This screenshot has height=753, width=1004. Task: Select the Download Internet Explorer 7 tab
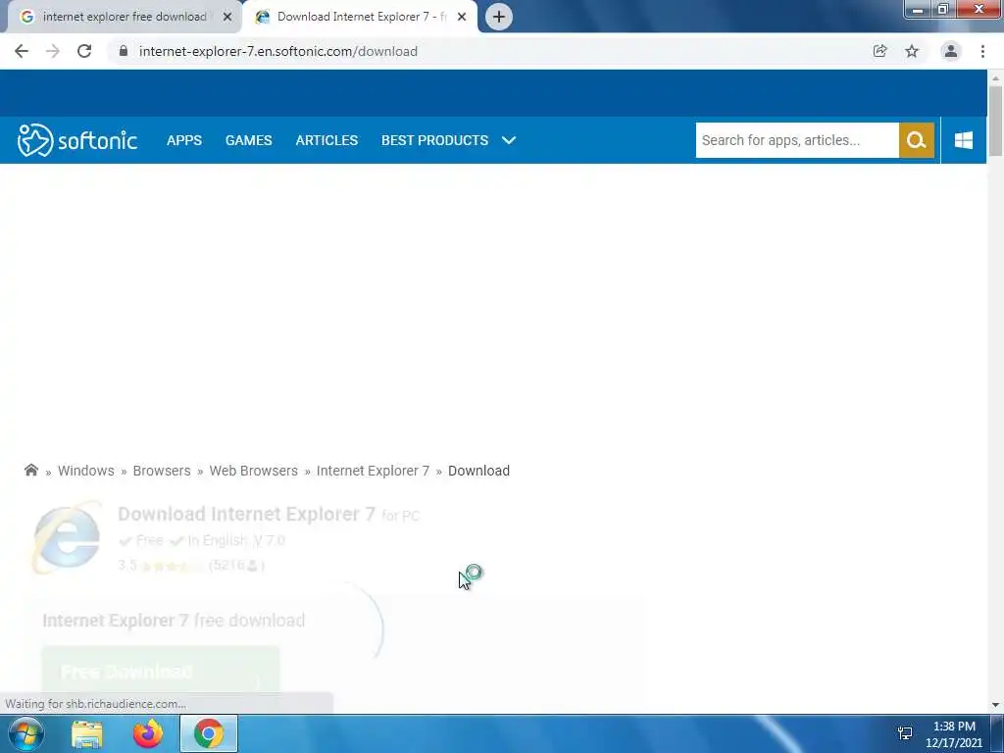tap(361, 17)
